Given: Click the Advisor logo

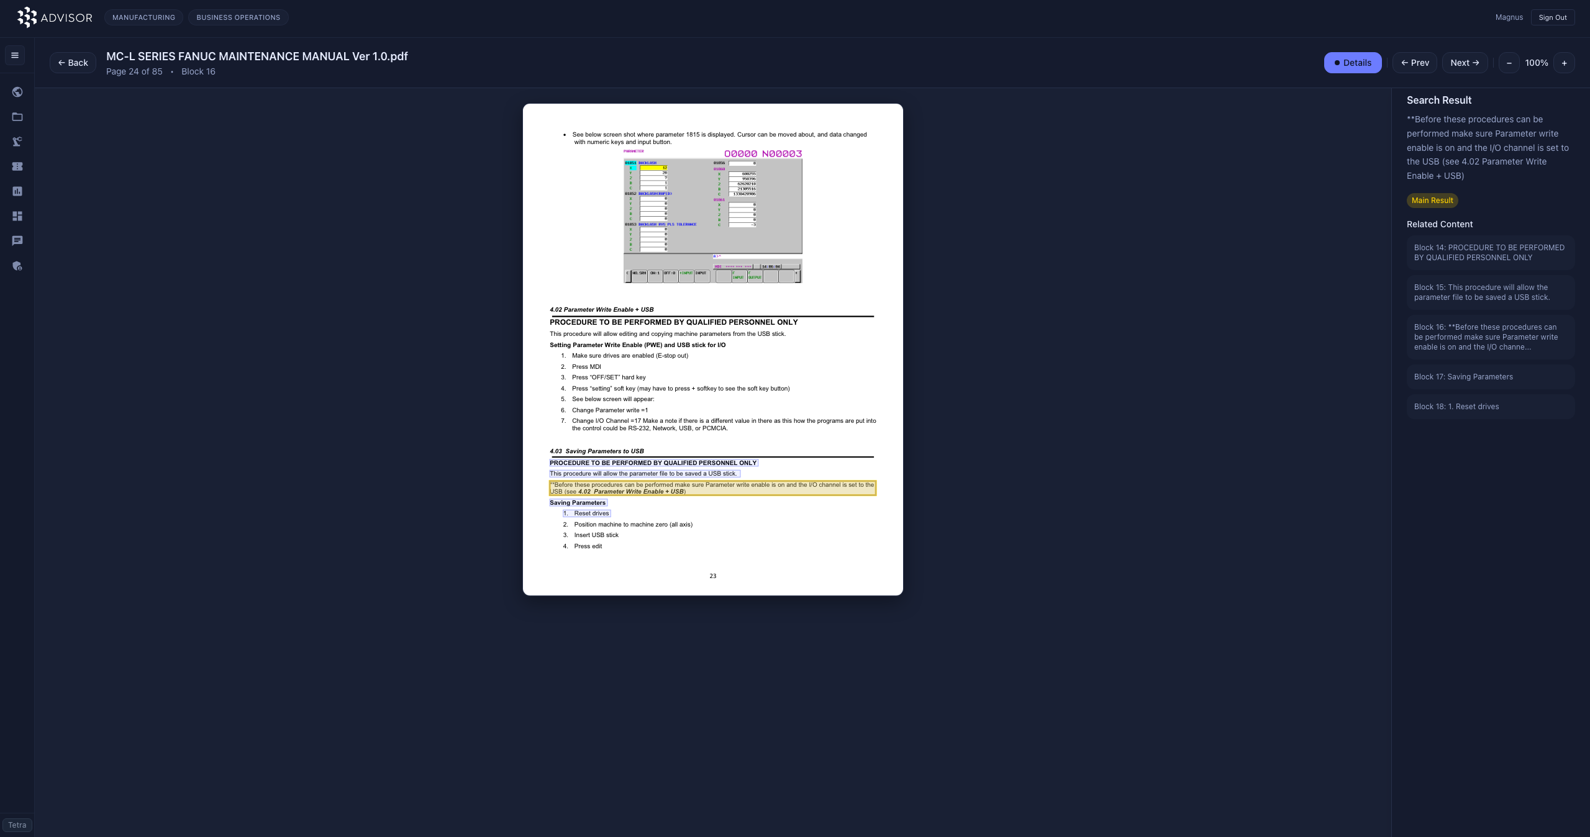Looking at the screenshot, I should point(55,17).
